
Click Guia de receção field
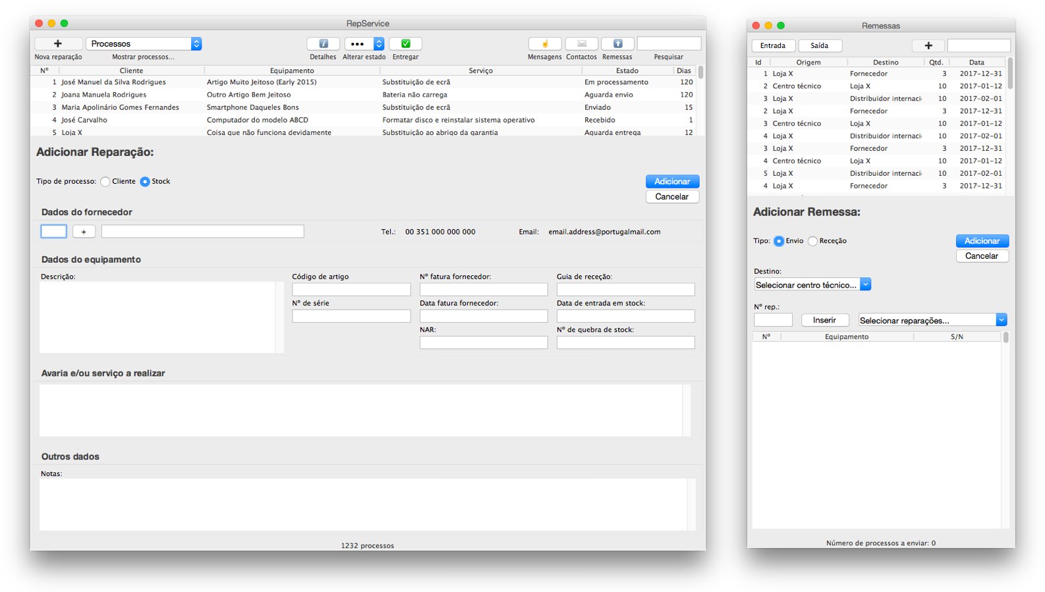(626, 290)
